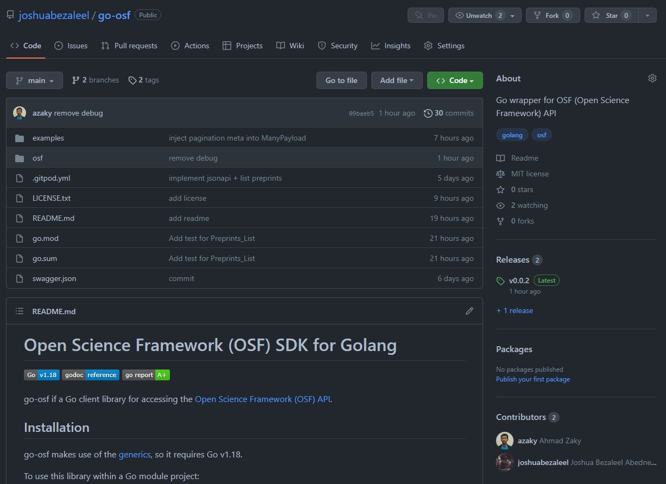Open the '+ 1 release' link
Screen dimensions: 666x484
[x=515, y=310]
